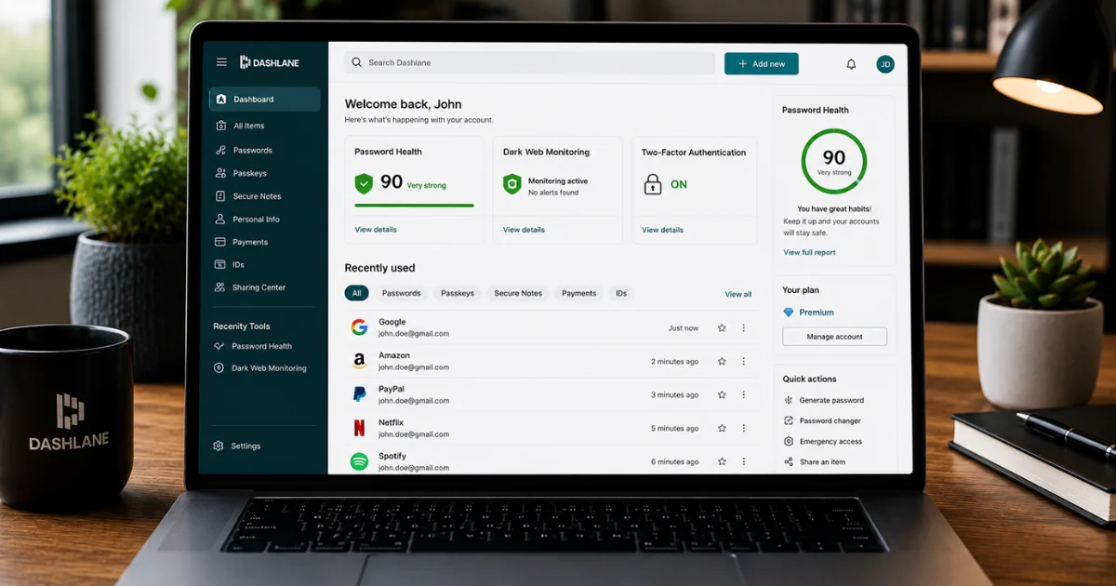Click the 'Just now' timestamp text
The height and width of the screenshot is (586, 1116).
[684, 328]
